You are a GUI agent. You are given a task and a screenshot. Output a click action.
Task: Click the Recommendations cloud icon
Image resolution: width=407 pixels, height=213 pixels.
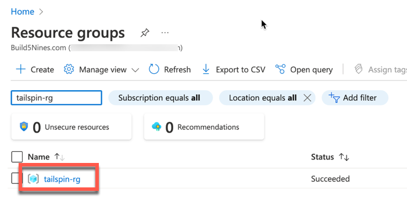coord(156,127)
